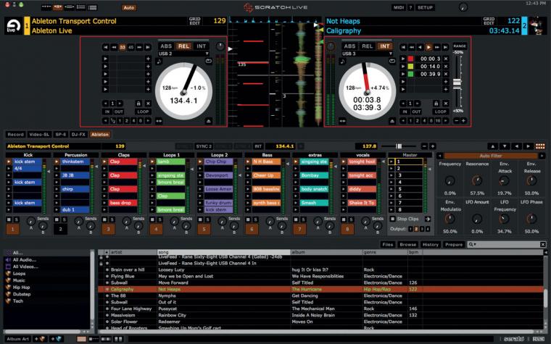
Task: Open the Record panel tab
Action: [x=16, y=135]
